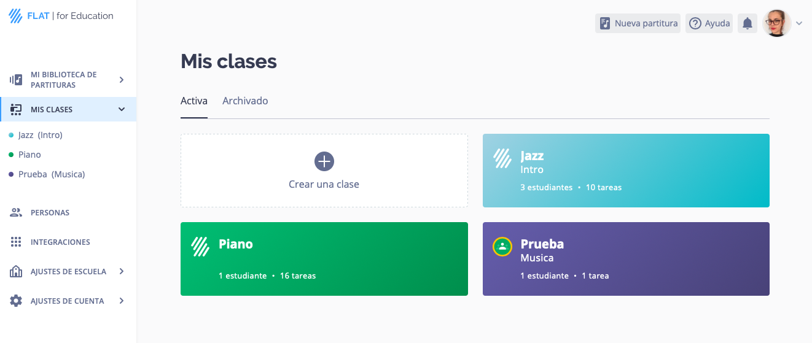
Task: Click the notifications bell icon
Action: [748, 23]
